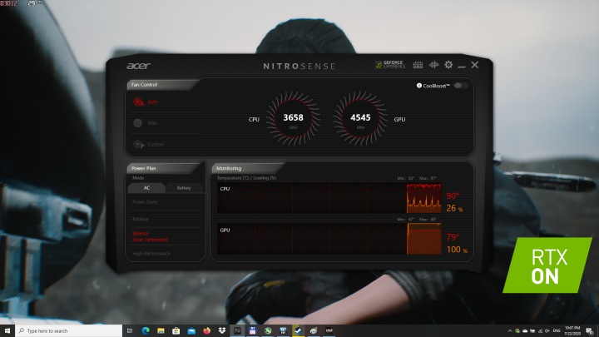Open the Acer TrueHarmony audio icon
Image resolution: width=599 pixels, height=337 pixels.
(433, 65)
